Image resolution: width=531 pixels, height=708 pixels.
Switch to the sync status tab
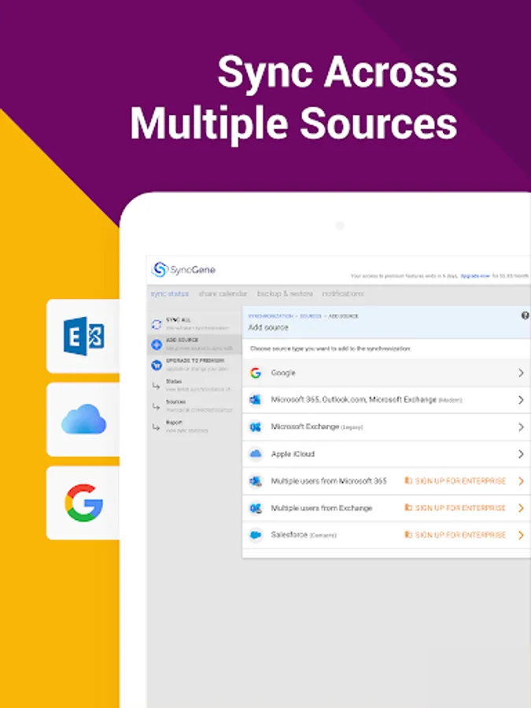tap(169, 294)
